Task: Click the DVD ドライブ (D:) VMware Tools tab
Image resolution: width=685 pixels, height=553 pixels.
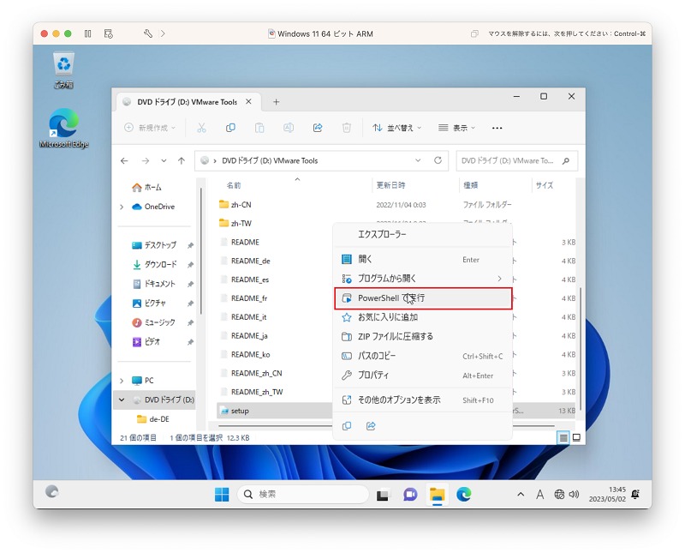Action: pyautogui.click(x=187, y=102)
